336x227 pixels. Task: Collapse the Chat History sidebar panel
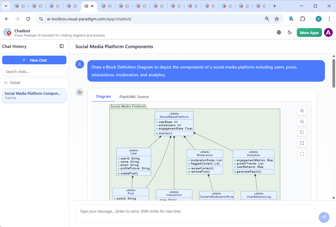[62, 46]
